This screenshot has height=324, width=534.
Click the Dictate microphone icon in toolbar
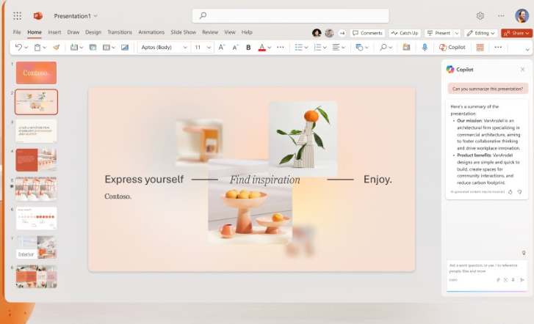(x=425, y=47)
